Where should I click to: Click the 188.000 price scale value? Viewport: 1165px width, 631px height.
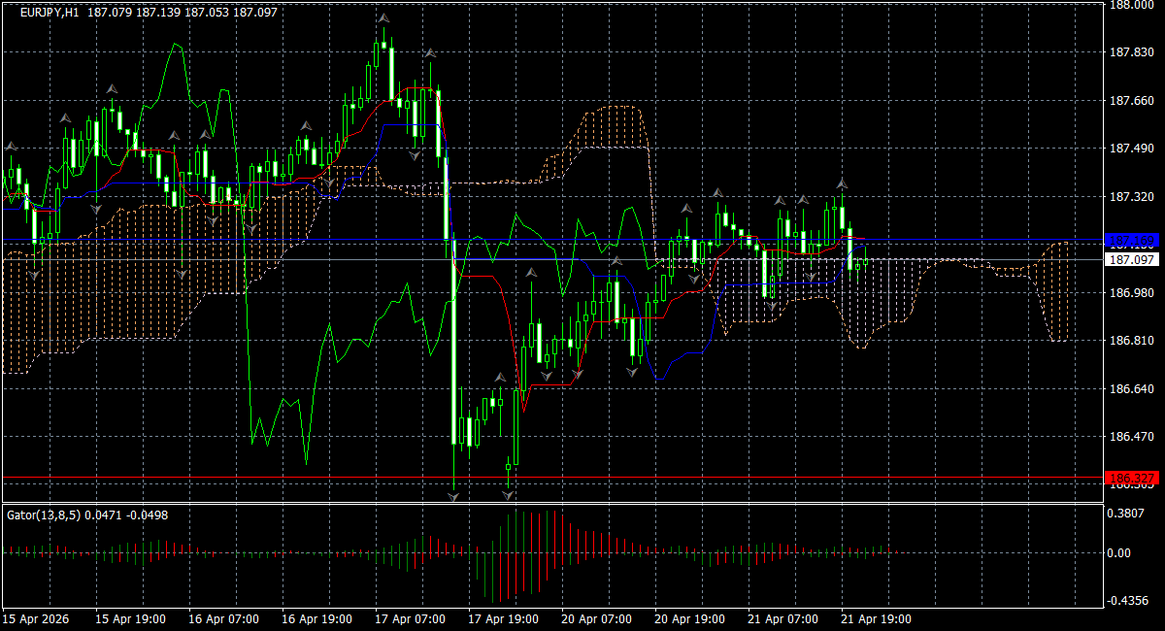coord(1129,5)
